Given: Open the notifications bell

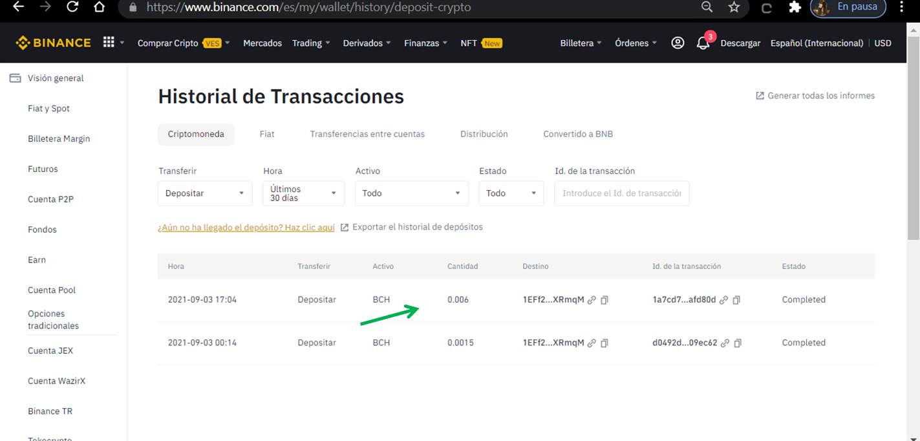Looking at the screenshot, I should 703,43.
